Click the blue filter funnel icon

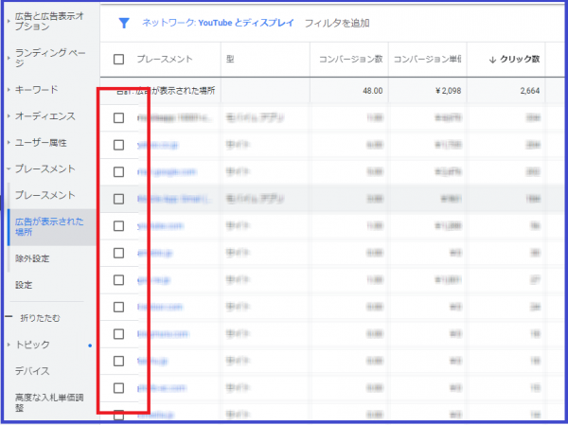click(123, 22)
